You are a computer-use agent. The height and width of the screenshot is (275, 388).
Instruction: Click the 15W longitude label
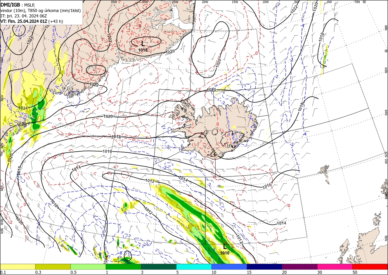[235, 2]
